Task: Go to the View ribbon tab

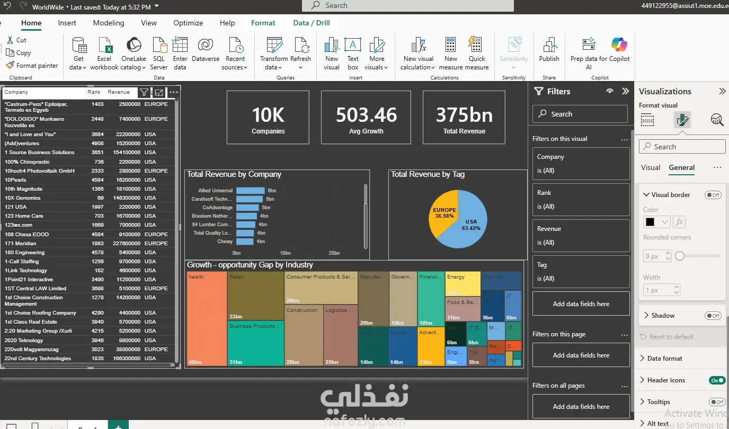Action: click(149, 23)
